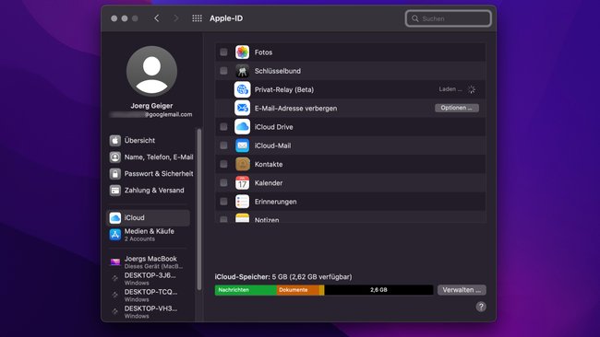Click the green Nachrichten storage segment
Image resolution: width=600 pixels, height=337 pixels.
(246, 290)
